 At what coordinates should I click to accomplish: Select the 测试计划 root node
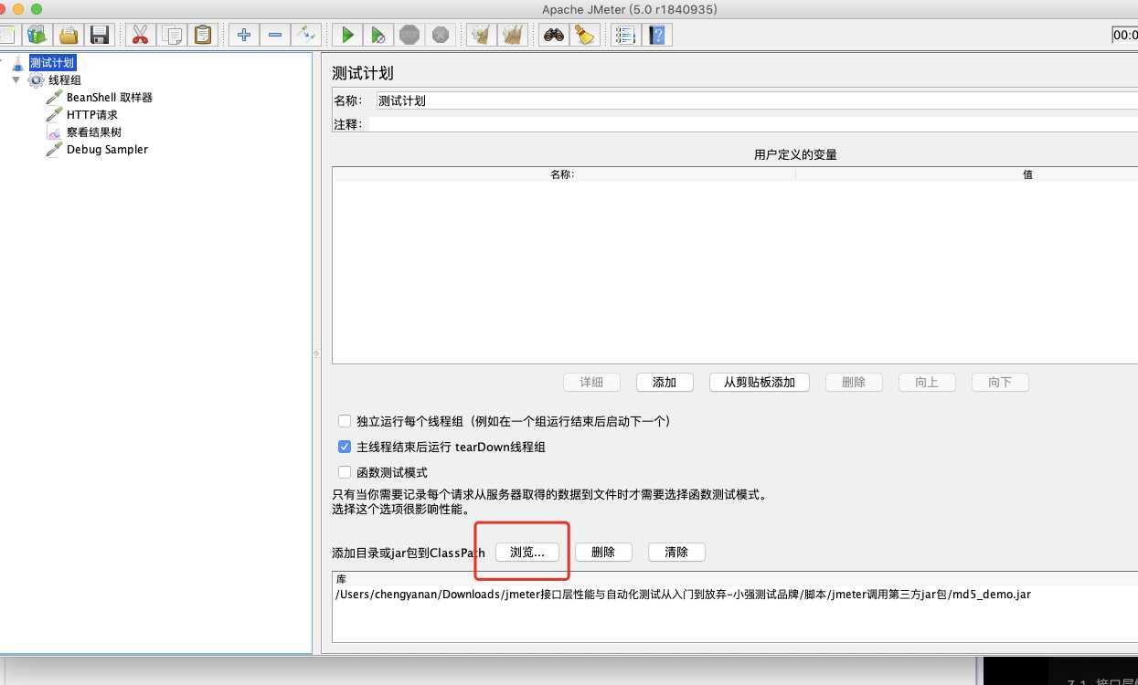(51, 63)
